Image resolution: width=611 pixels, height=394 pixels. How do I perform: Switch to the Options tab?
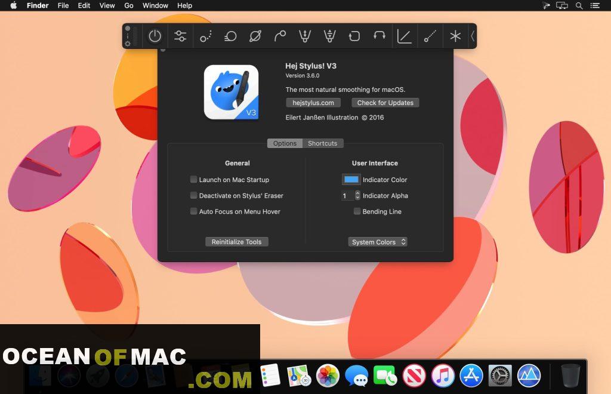tap(285, 143)
